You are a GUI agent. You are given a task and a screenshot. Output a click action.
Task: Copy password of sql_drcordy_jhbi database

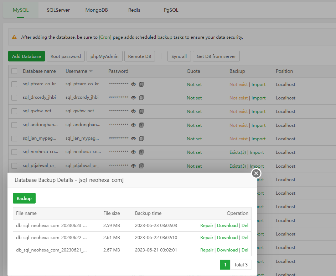tap(141, 98)
